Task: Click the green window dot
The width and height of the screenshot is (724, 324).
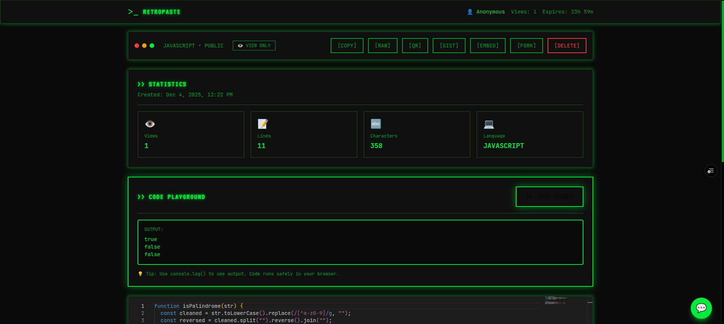Action: coord(152,46)
